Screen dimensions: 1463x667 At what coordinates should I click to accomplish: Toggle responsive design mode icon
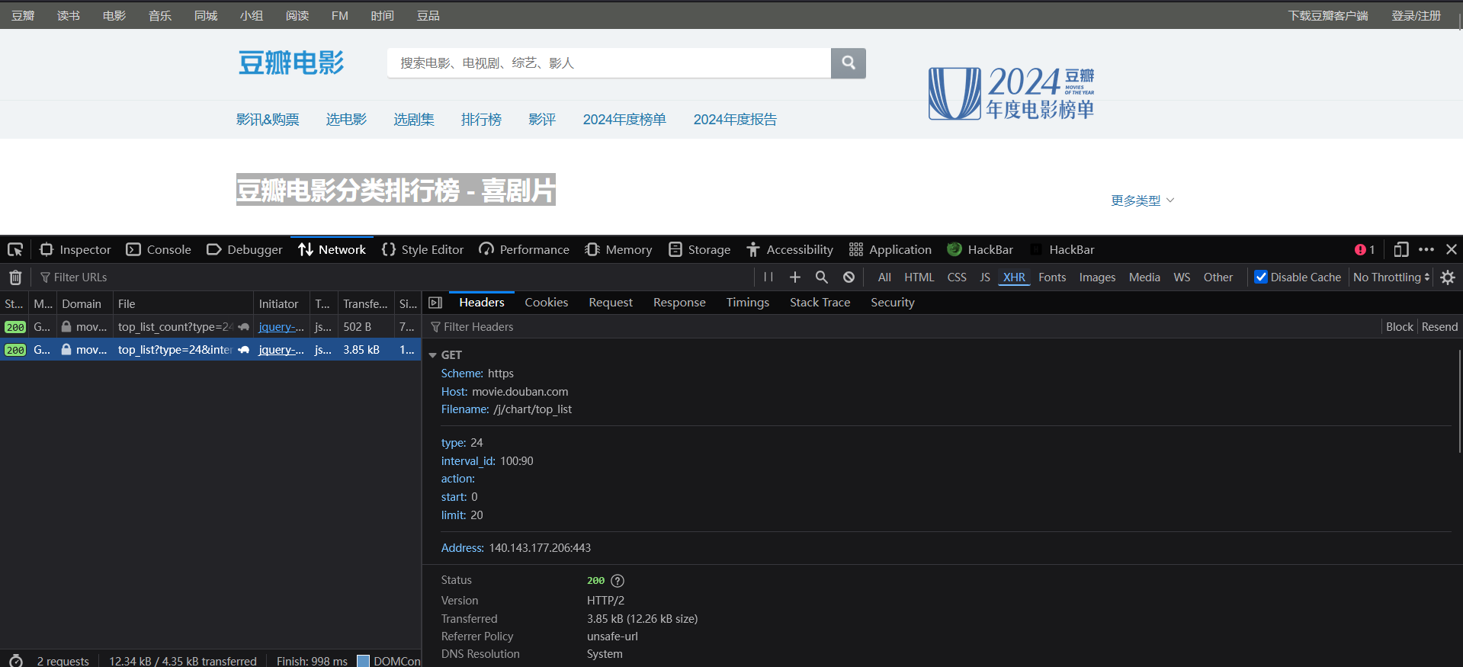pyautogui.click(x=1401, y=249)
